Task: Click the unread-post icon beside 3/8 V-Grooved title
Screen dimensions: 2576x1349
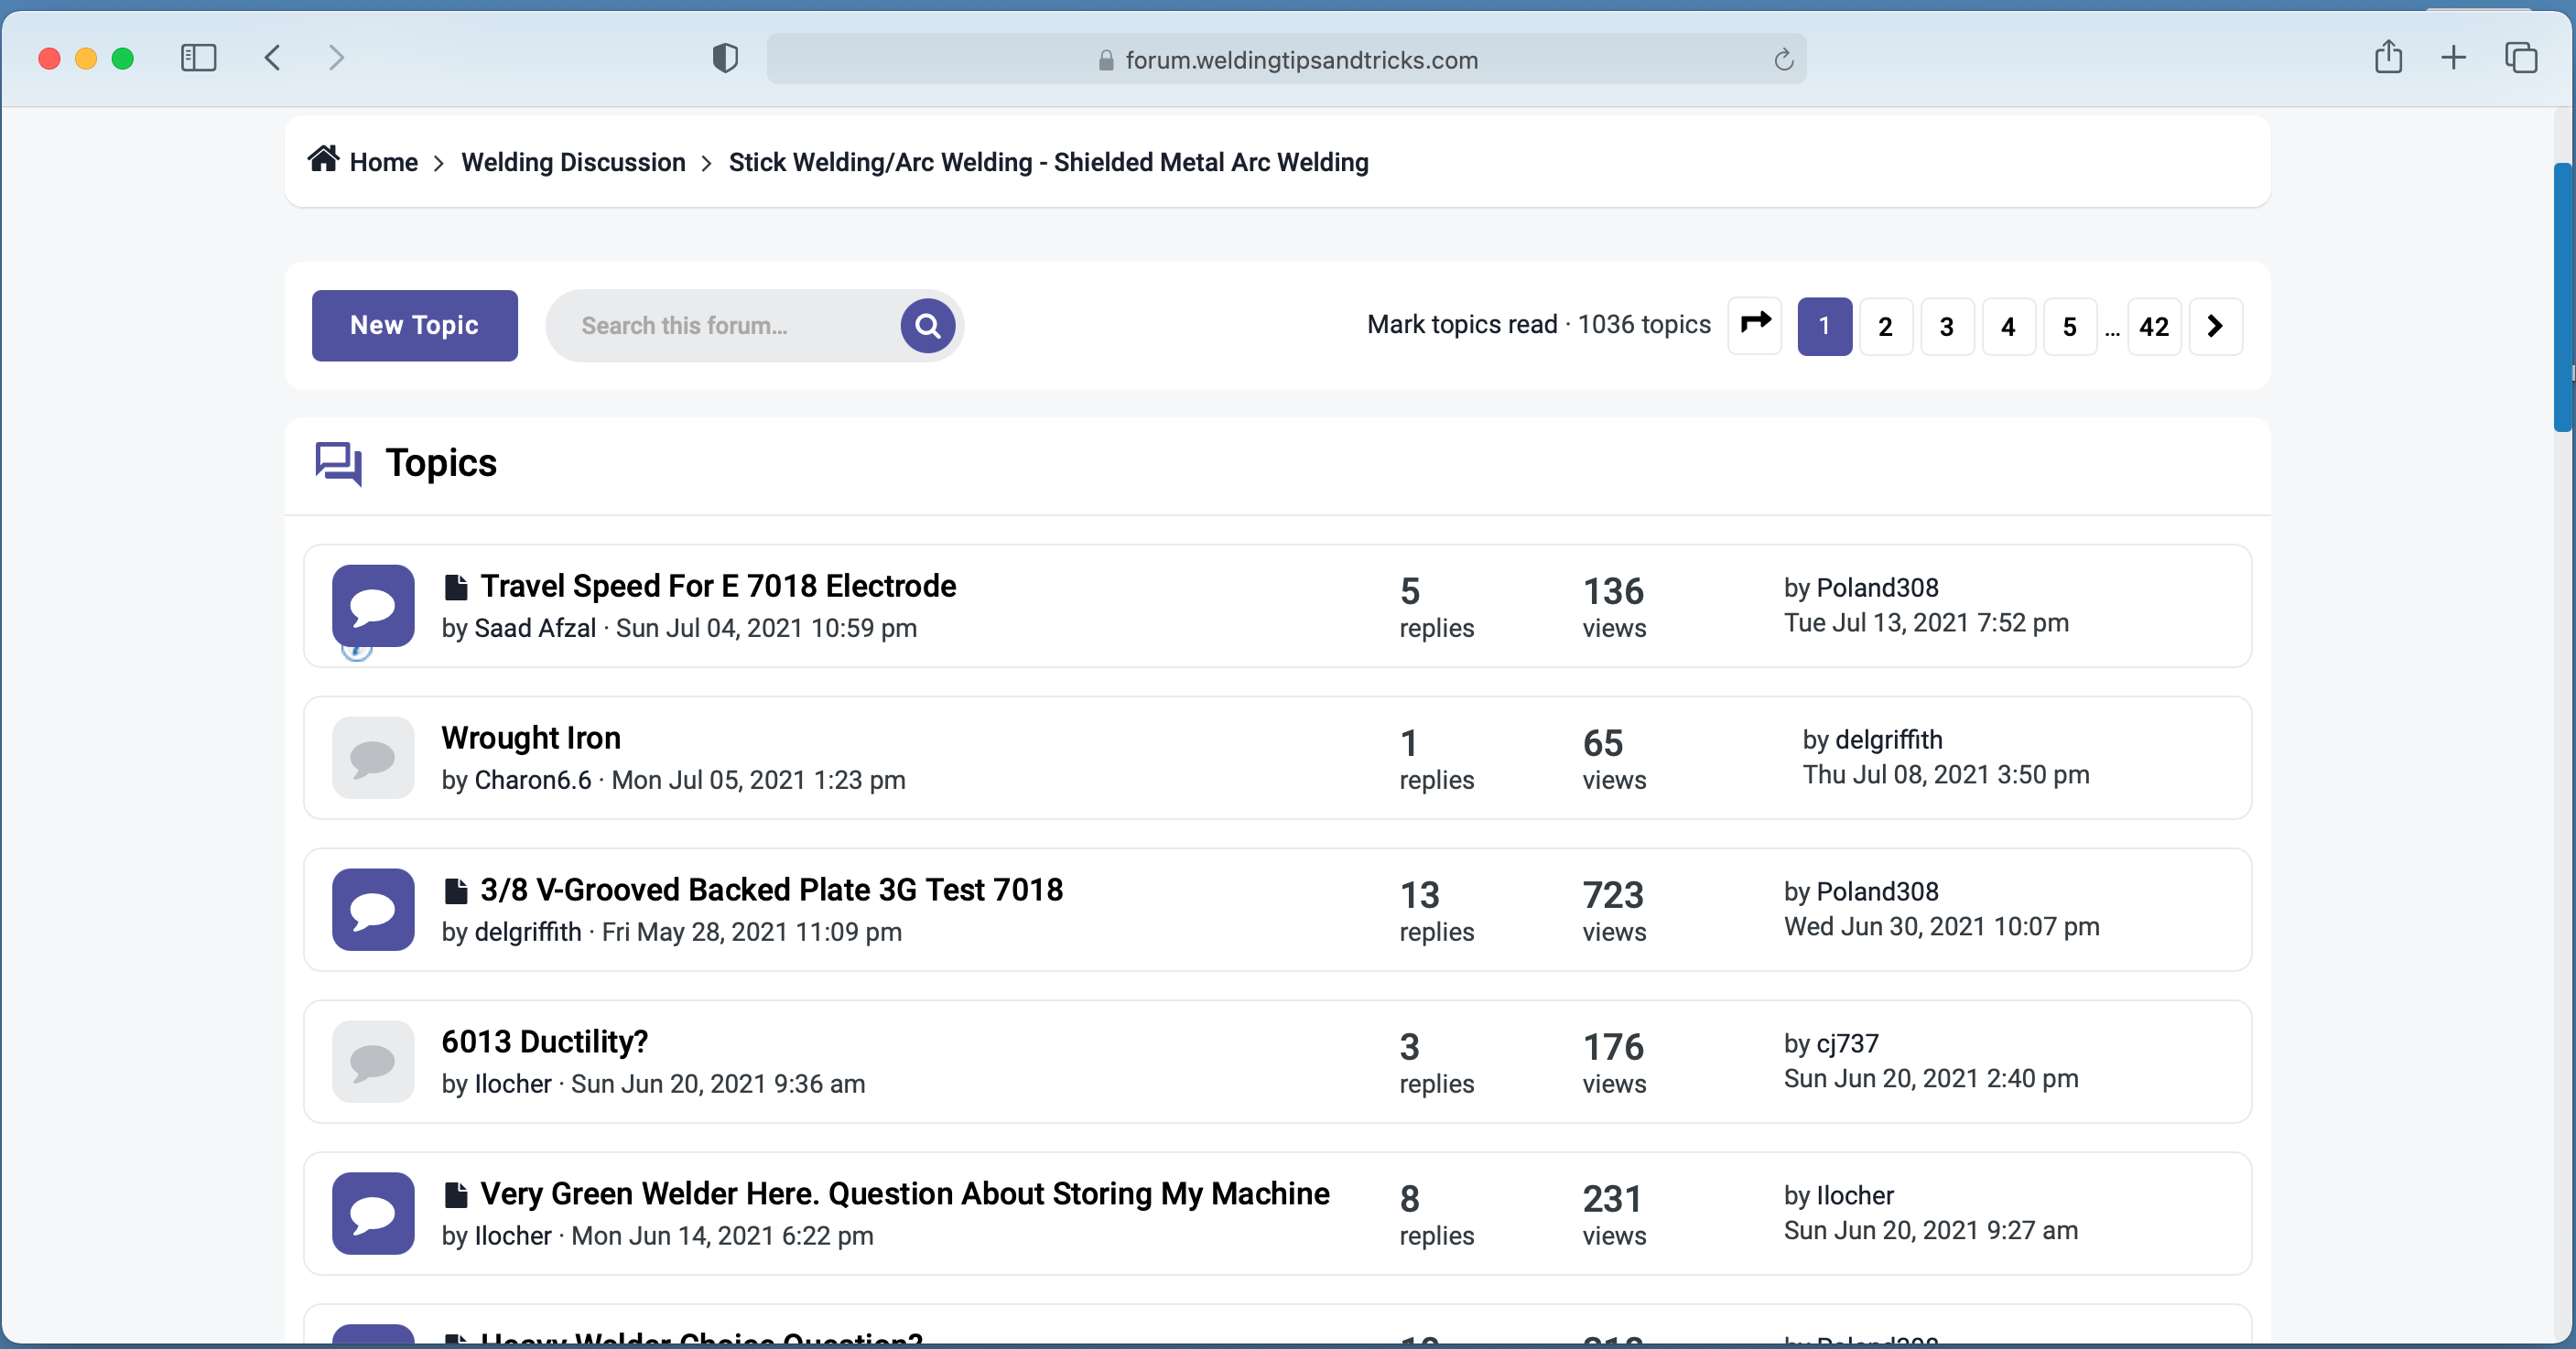Action: tap(456, 891)
